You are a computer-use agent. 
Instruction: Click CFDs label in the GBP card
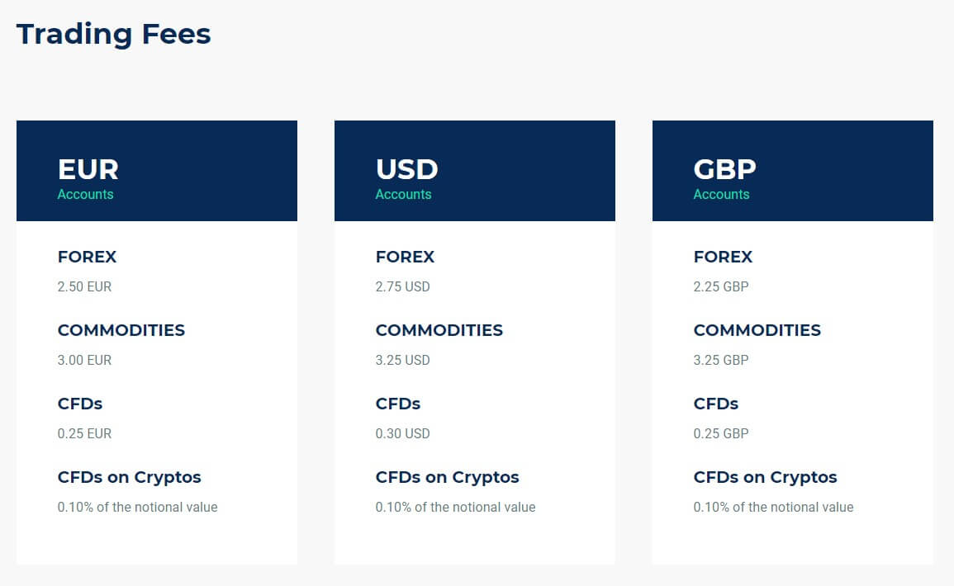pos(716,404)
